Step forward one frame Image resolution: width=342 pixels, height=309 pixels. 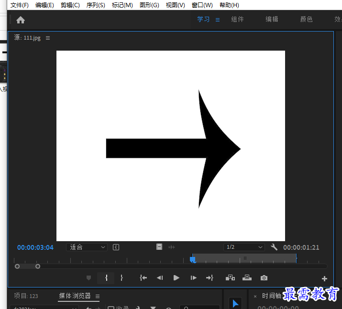[193, 278]
